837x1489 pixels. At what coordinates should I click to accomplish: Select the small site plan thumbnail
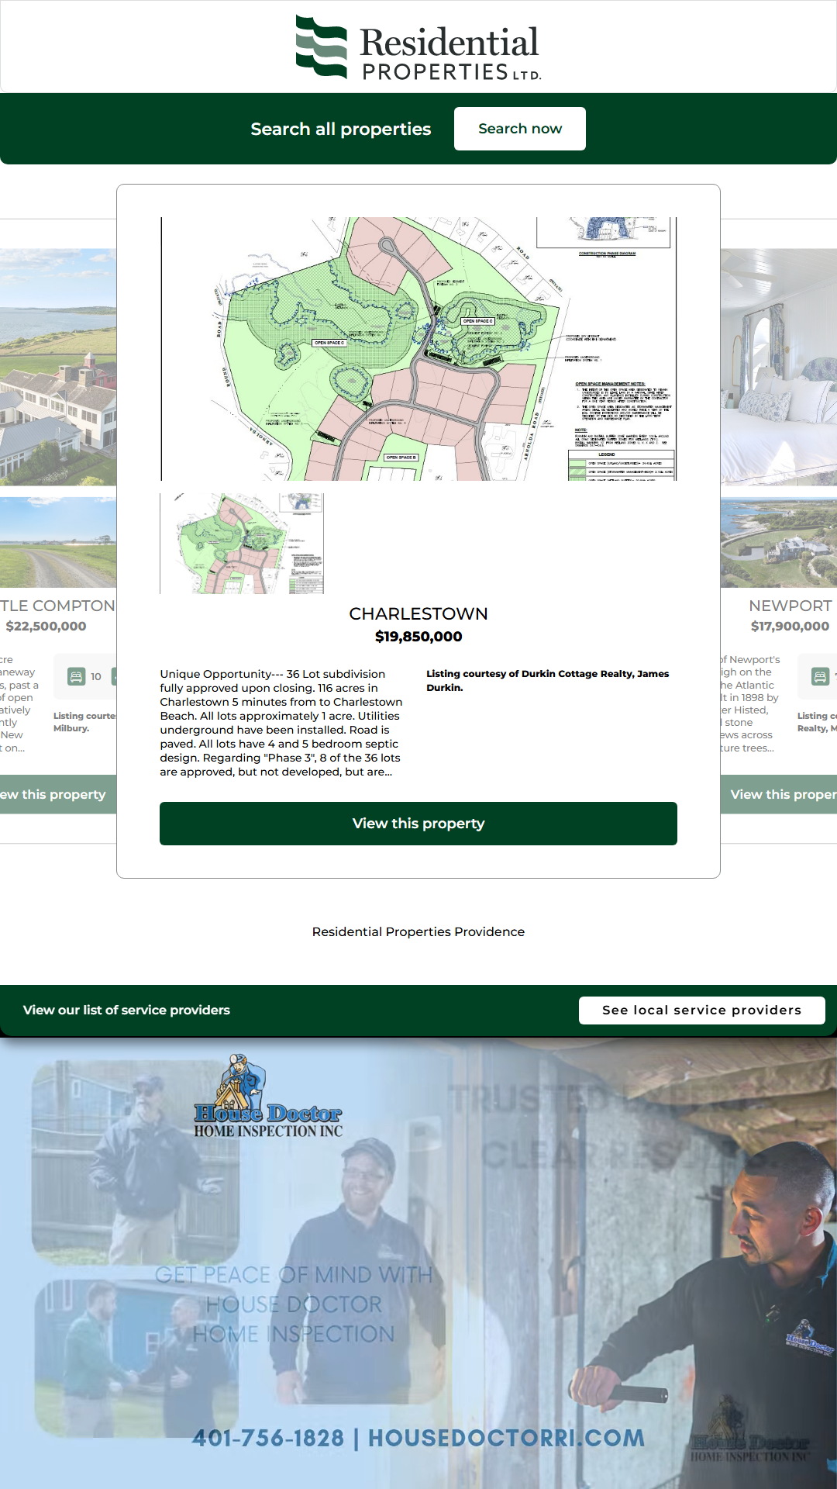coord(242,544)
